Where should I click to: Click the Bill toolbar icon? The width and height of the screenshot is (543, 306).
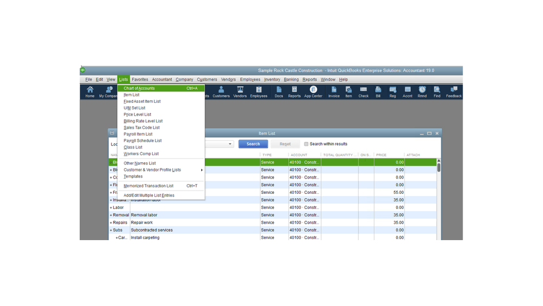coord(378,92)
